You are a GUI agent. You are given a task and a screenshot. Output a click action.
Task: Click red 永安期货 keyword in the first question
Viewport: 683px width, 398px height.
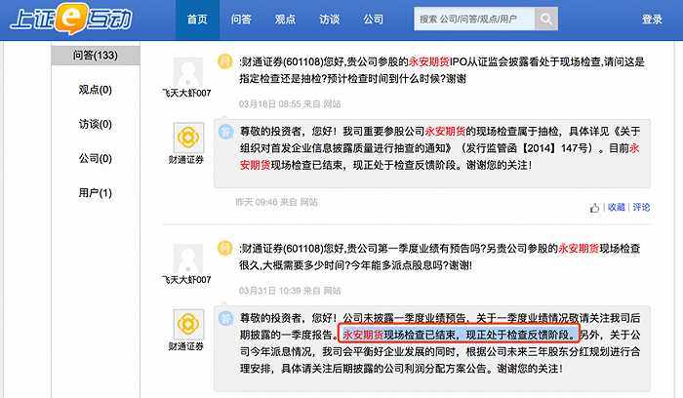[429, 61]
